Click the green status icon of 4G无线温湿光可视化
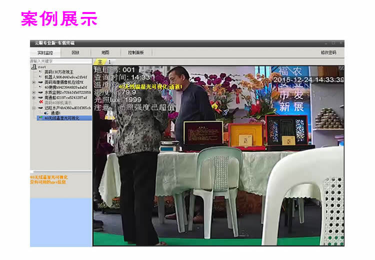The height and width of the screenshot is (260, 375). 40,118
